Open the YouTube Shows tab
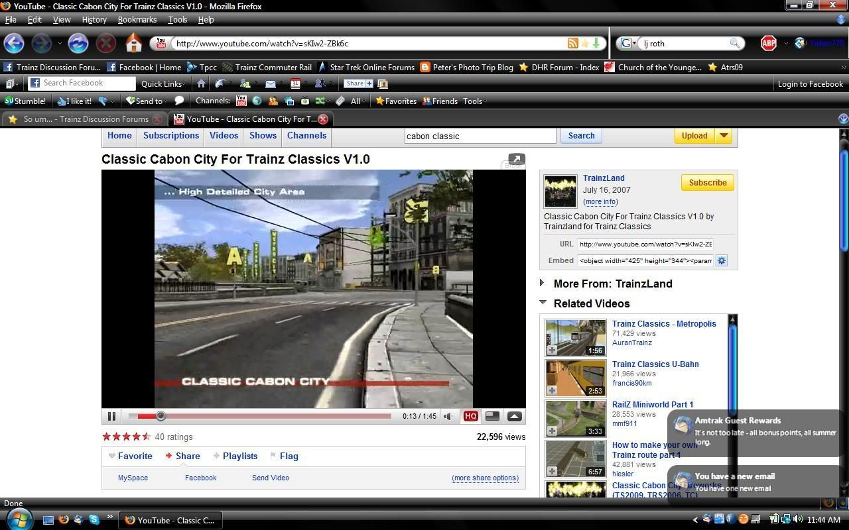Screen dimensions: 849x530 263,135
